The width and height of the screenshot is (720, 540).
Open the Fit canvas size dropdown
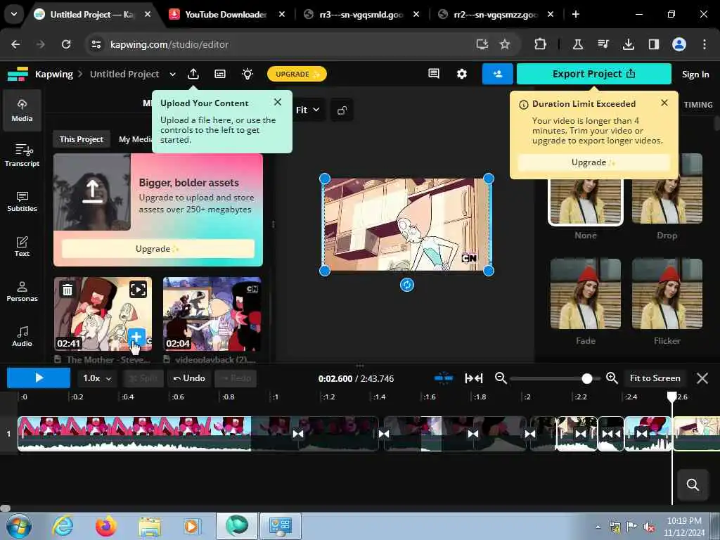tap(308, 110)
